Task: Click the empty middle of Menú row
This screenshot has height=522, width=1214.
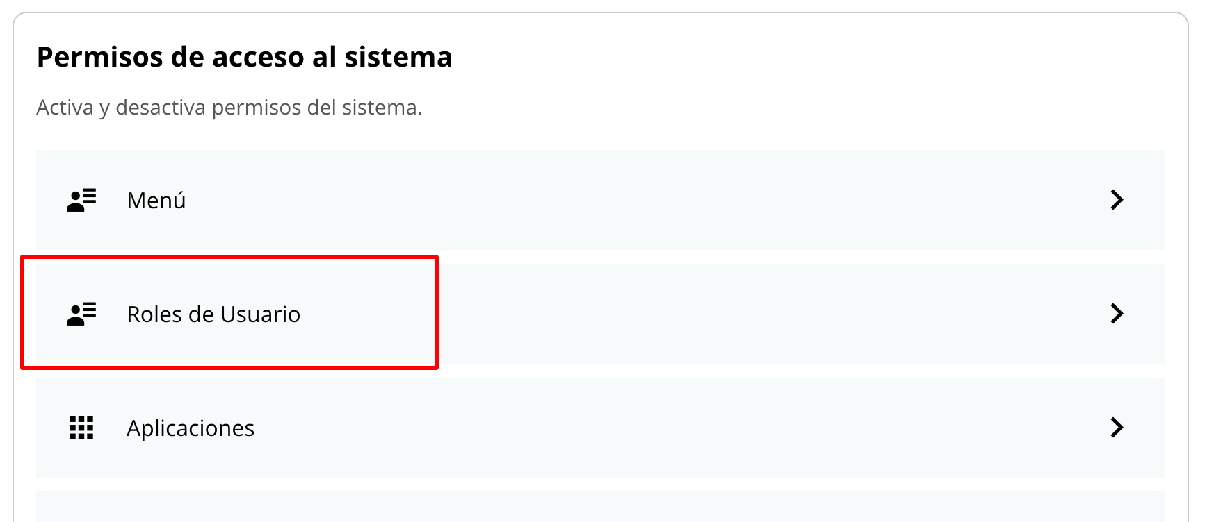Action: [626, 200]
